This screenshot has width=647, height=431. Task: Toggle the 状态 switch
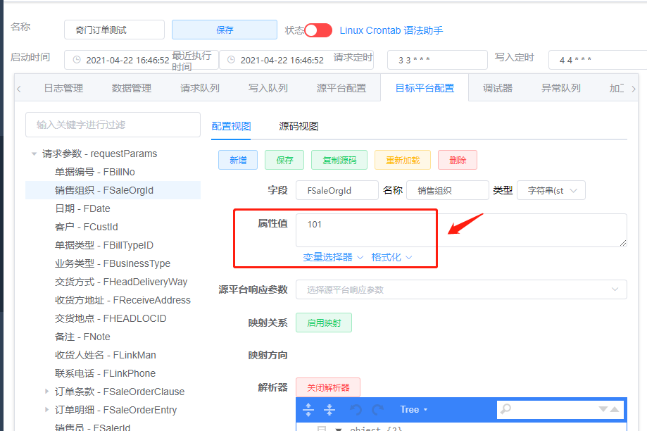(x=318, y=30)
